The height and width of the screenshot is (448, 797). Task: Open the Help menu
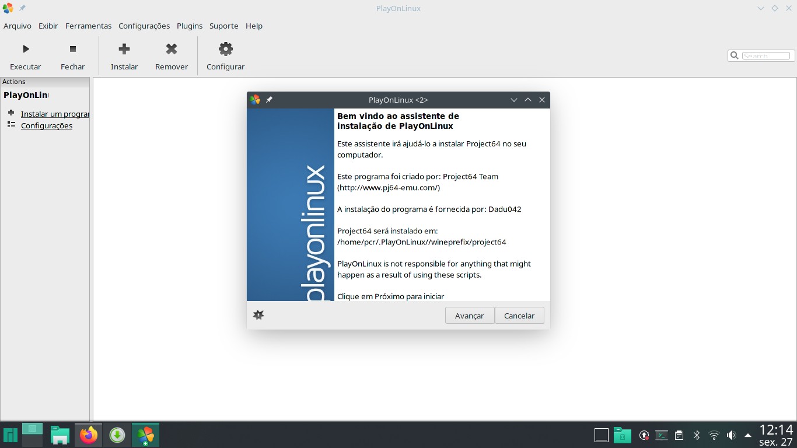(x=254, y=26)
